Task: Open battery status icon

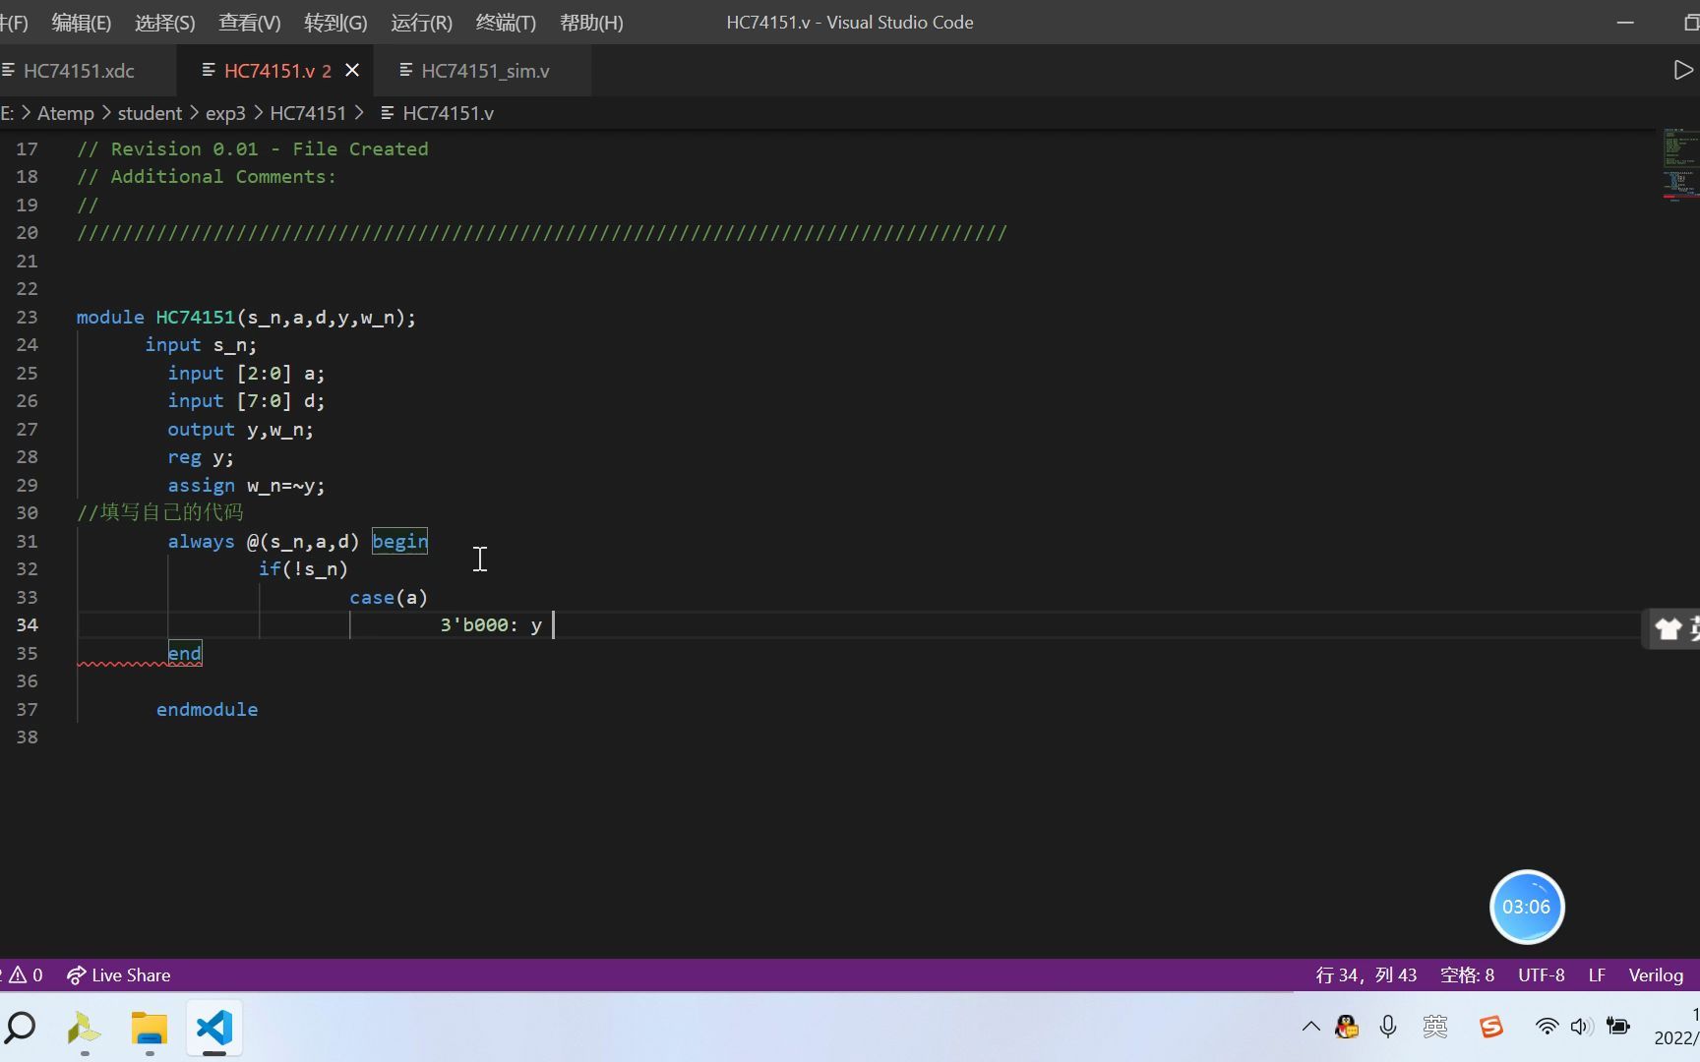Action: pos(1618,1028)
